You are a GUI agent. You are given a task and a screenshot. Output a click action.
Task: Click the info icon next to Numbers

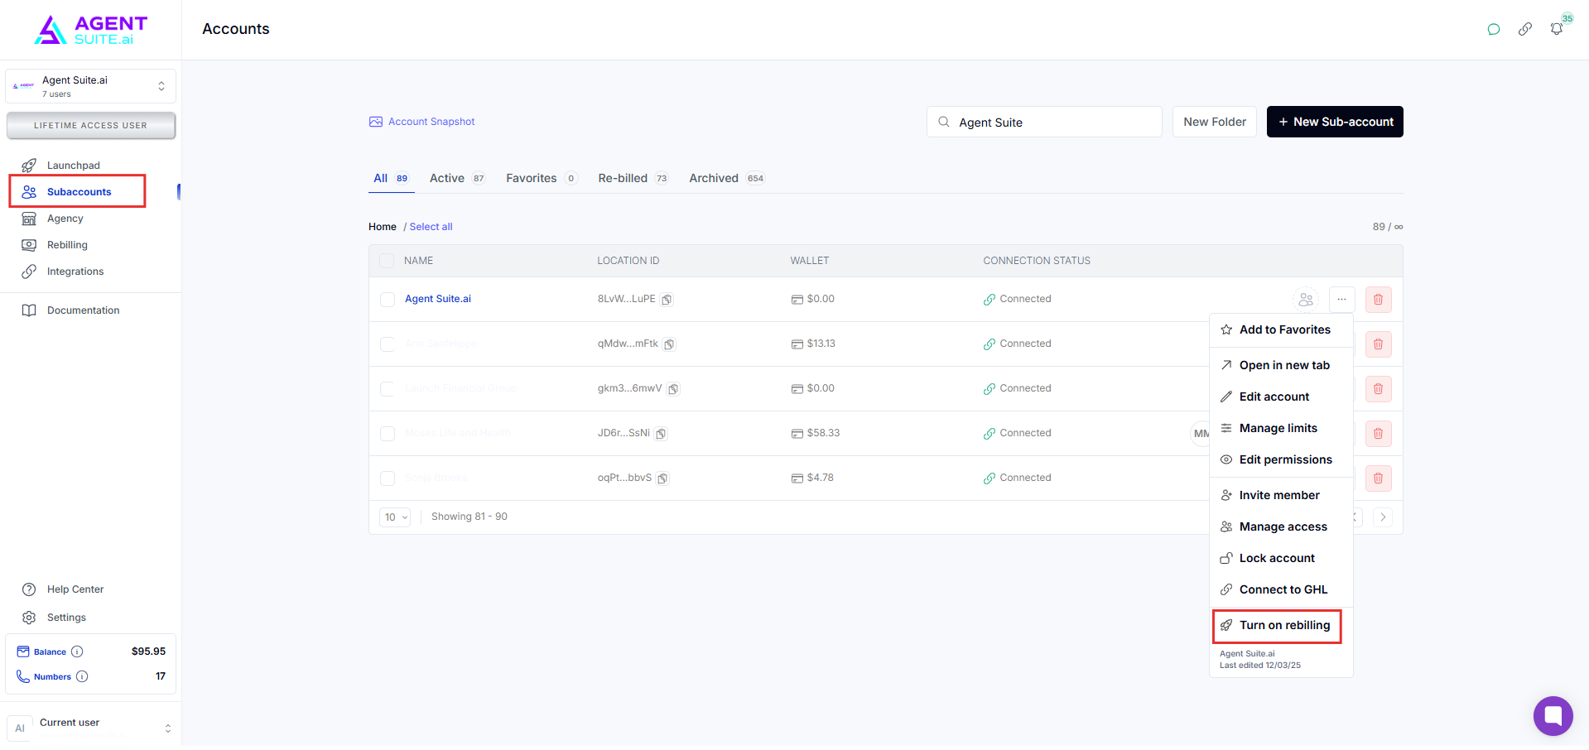coord(82,676)
